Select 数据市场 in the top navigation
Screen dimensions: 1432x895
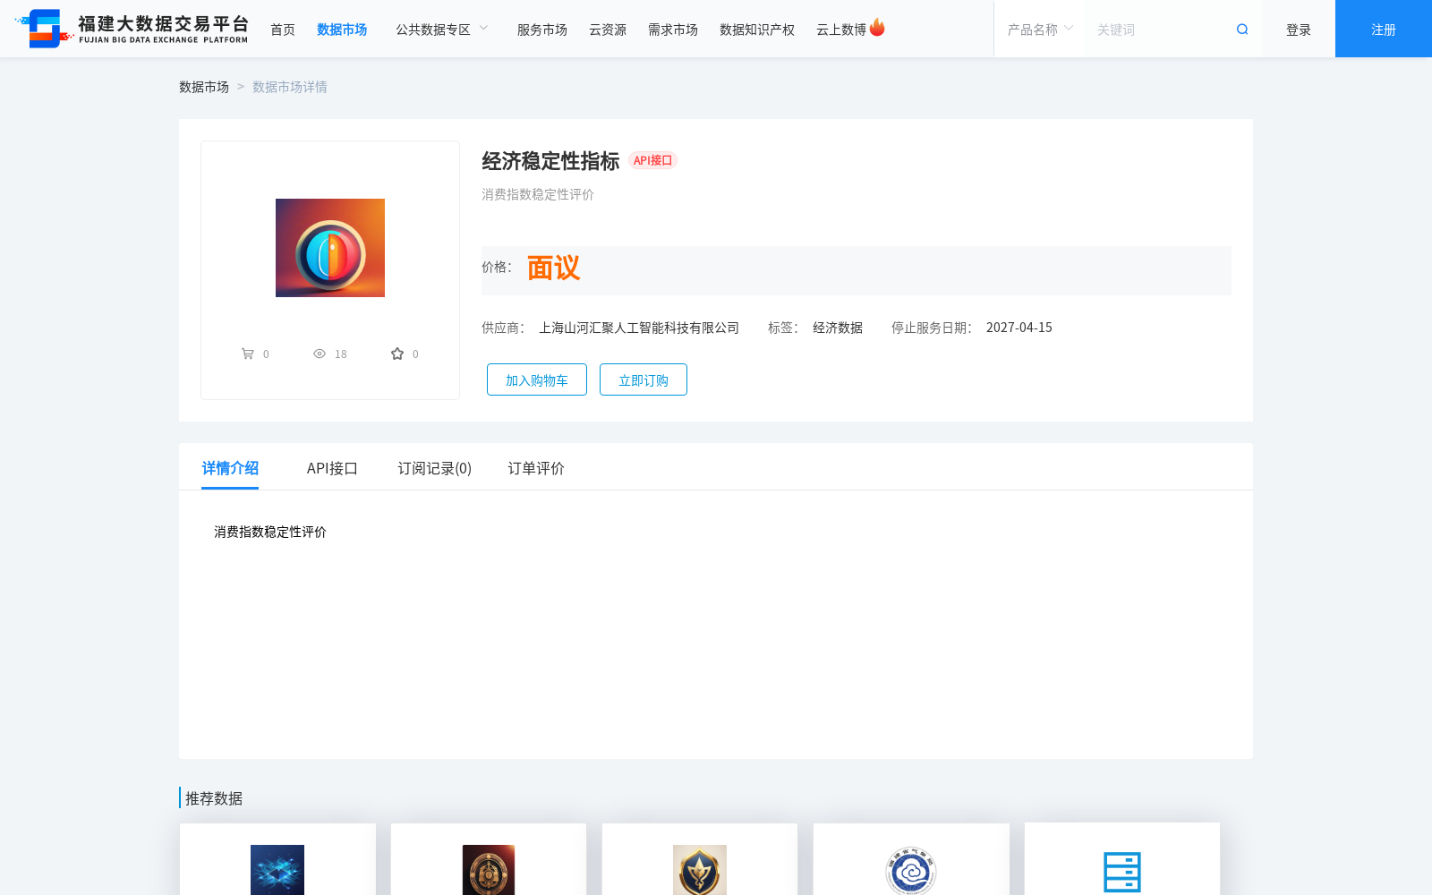tap(342, 30)
